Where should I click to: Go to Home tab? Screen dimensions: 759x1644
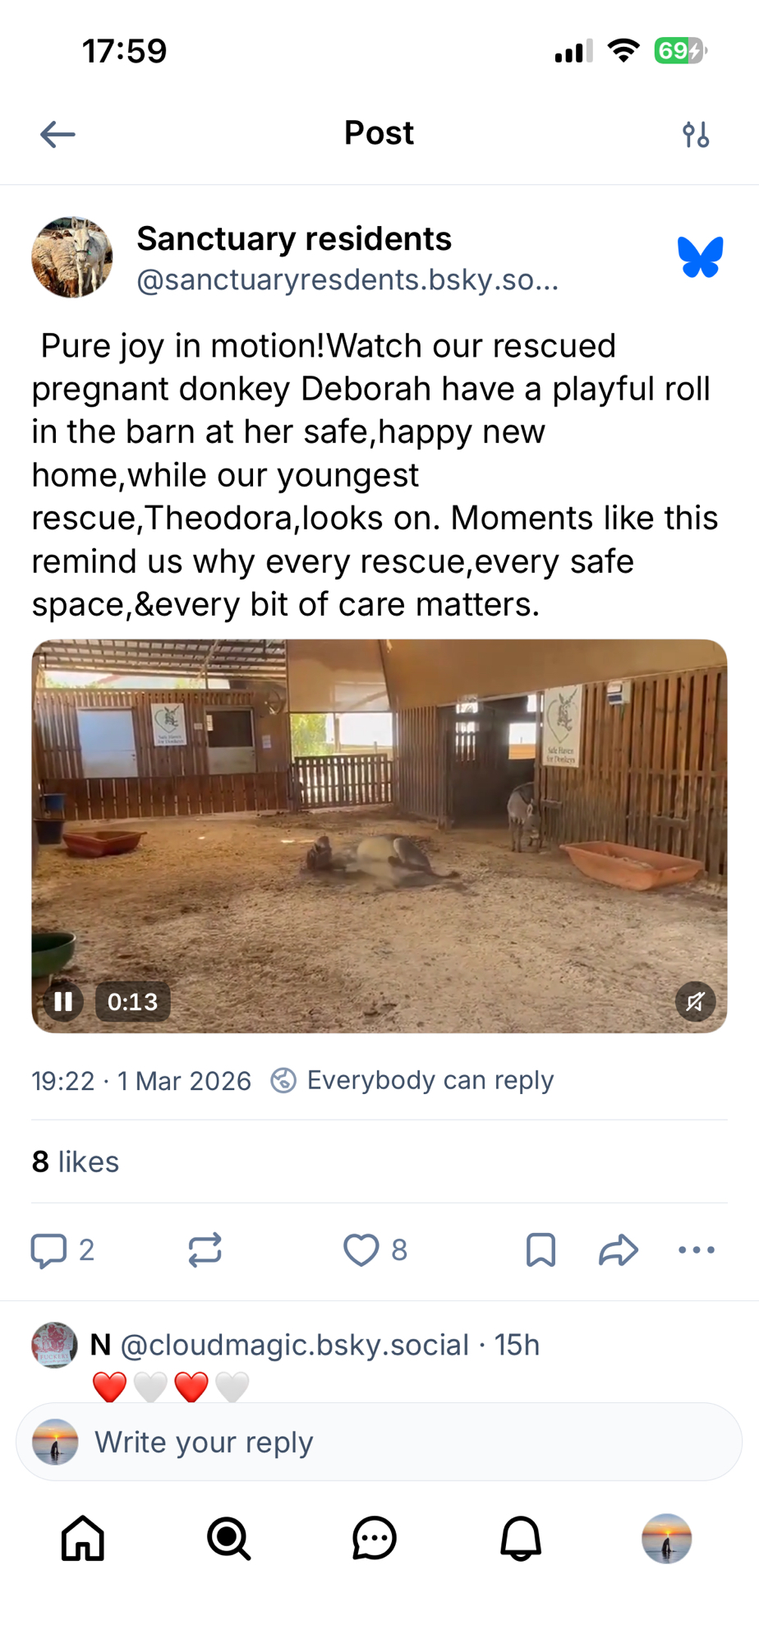(x=83, y=1538)
